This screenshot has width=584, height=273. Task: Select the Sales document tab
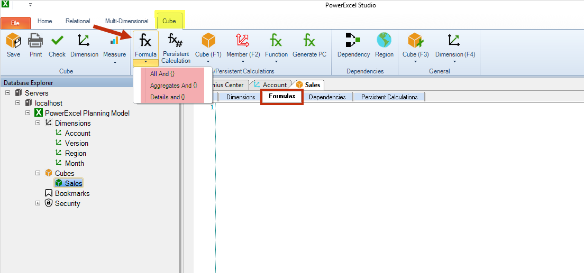[309, 85]
